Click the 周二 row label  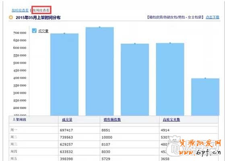14,137
